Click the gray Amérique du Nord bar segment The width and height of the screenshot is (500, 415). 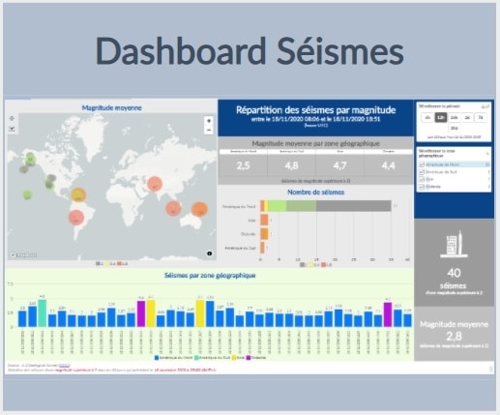point(354,206)
